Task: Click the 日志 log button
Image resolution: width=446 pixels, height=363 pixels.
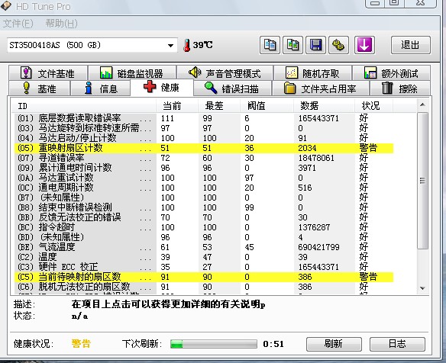Action: point(397,344)
